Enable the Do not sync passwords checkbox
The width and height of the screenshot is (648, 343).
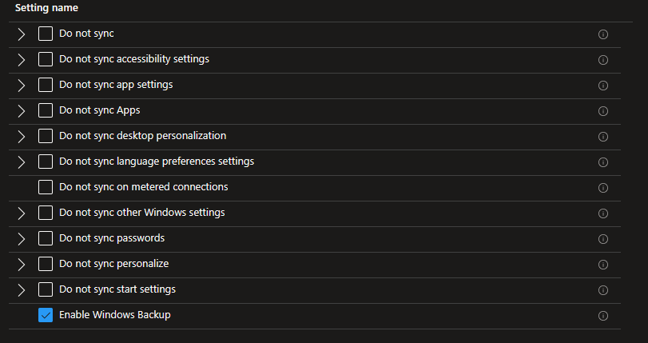tap(46, 238)
